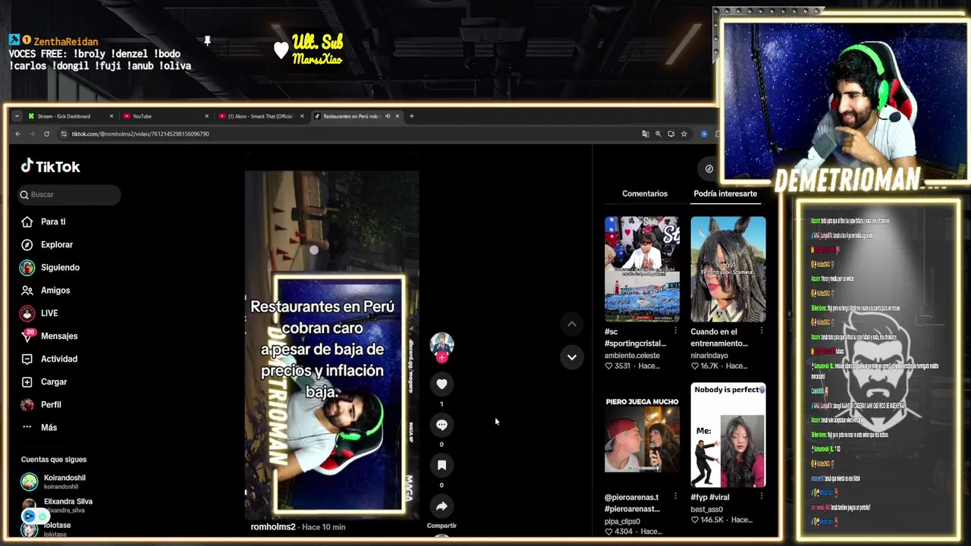Click the playing TikTok video
Image resolution: width=971 pixels, height=546 pixels.
pos(332,345)
